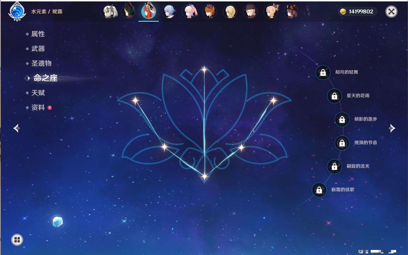Screen dimensions: 408x255
Task: Open locked constellation 星天的花雨 icon
Action: 334,96
